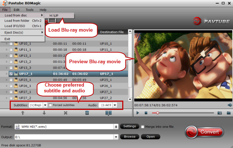Open the Help menu

tap(43, 10)
